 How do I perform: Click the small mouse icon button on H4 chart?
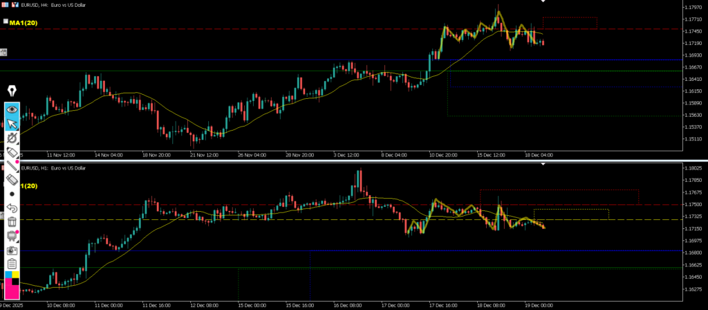point(3,53)
